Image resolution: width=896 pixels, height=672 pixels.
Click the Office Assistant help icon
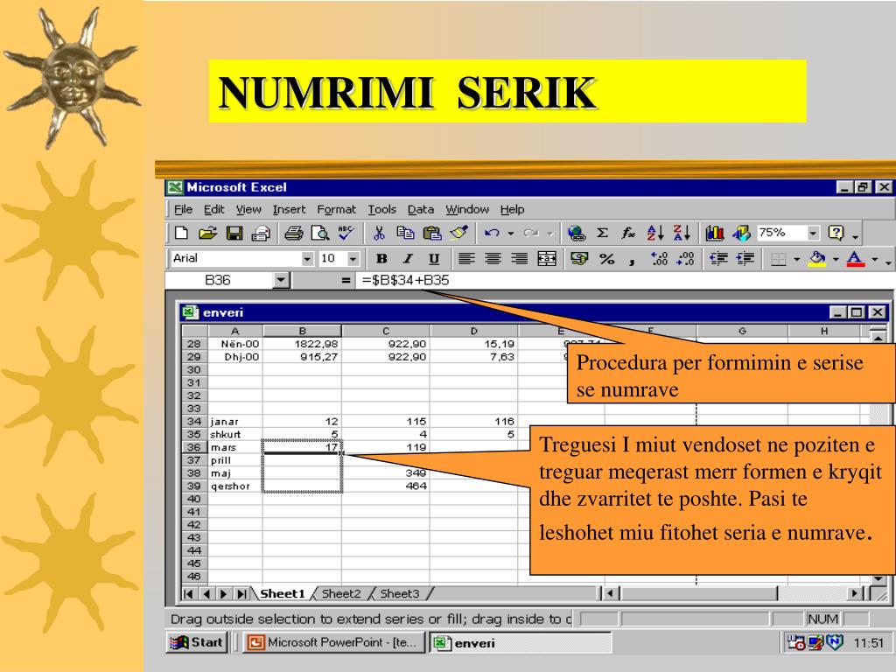[836, 233]
